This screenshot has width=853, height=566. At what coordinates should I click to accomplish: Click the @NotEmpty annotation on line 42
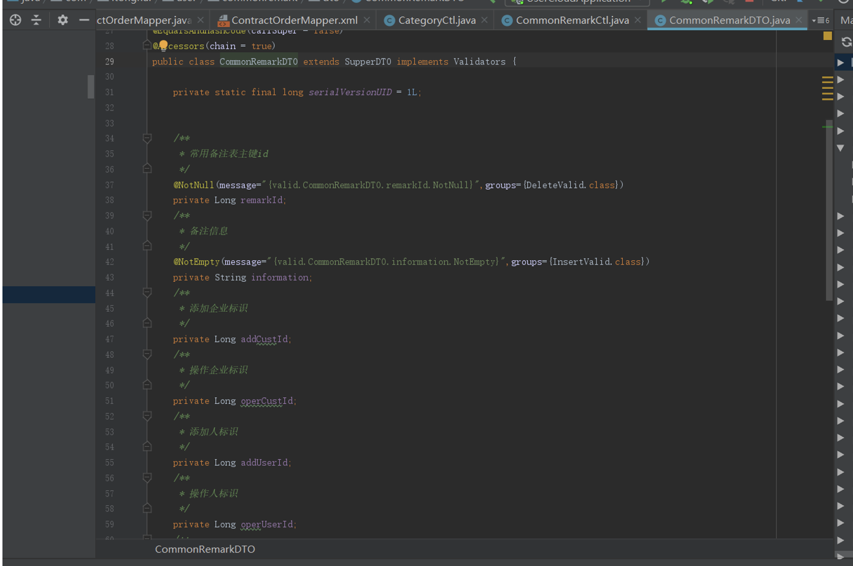pyautogui.click(x=196, y=262)
